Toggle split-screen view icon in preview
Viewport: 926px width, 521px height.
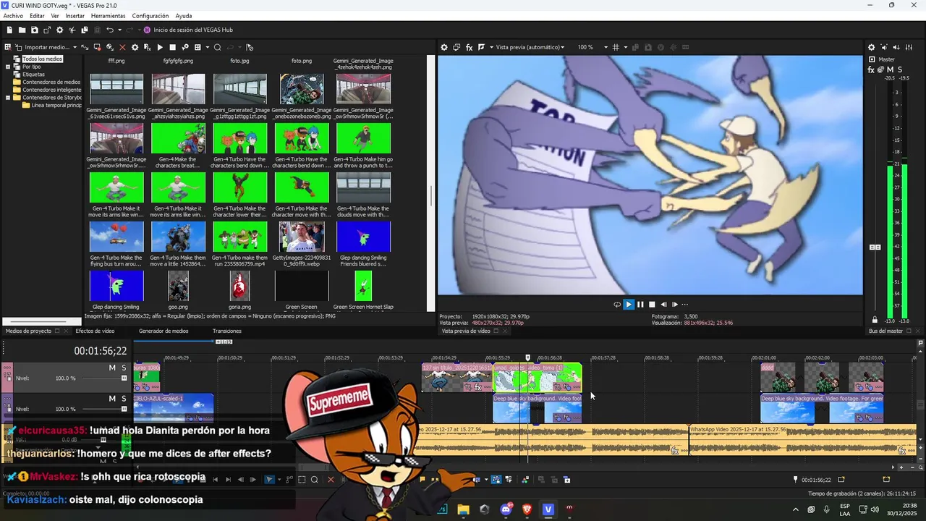pos(482,47)
